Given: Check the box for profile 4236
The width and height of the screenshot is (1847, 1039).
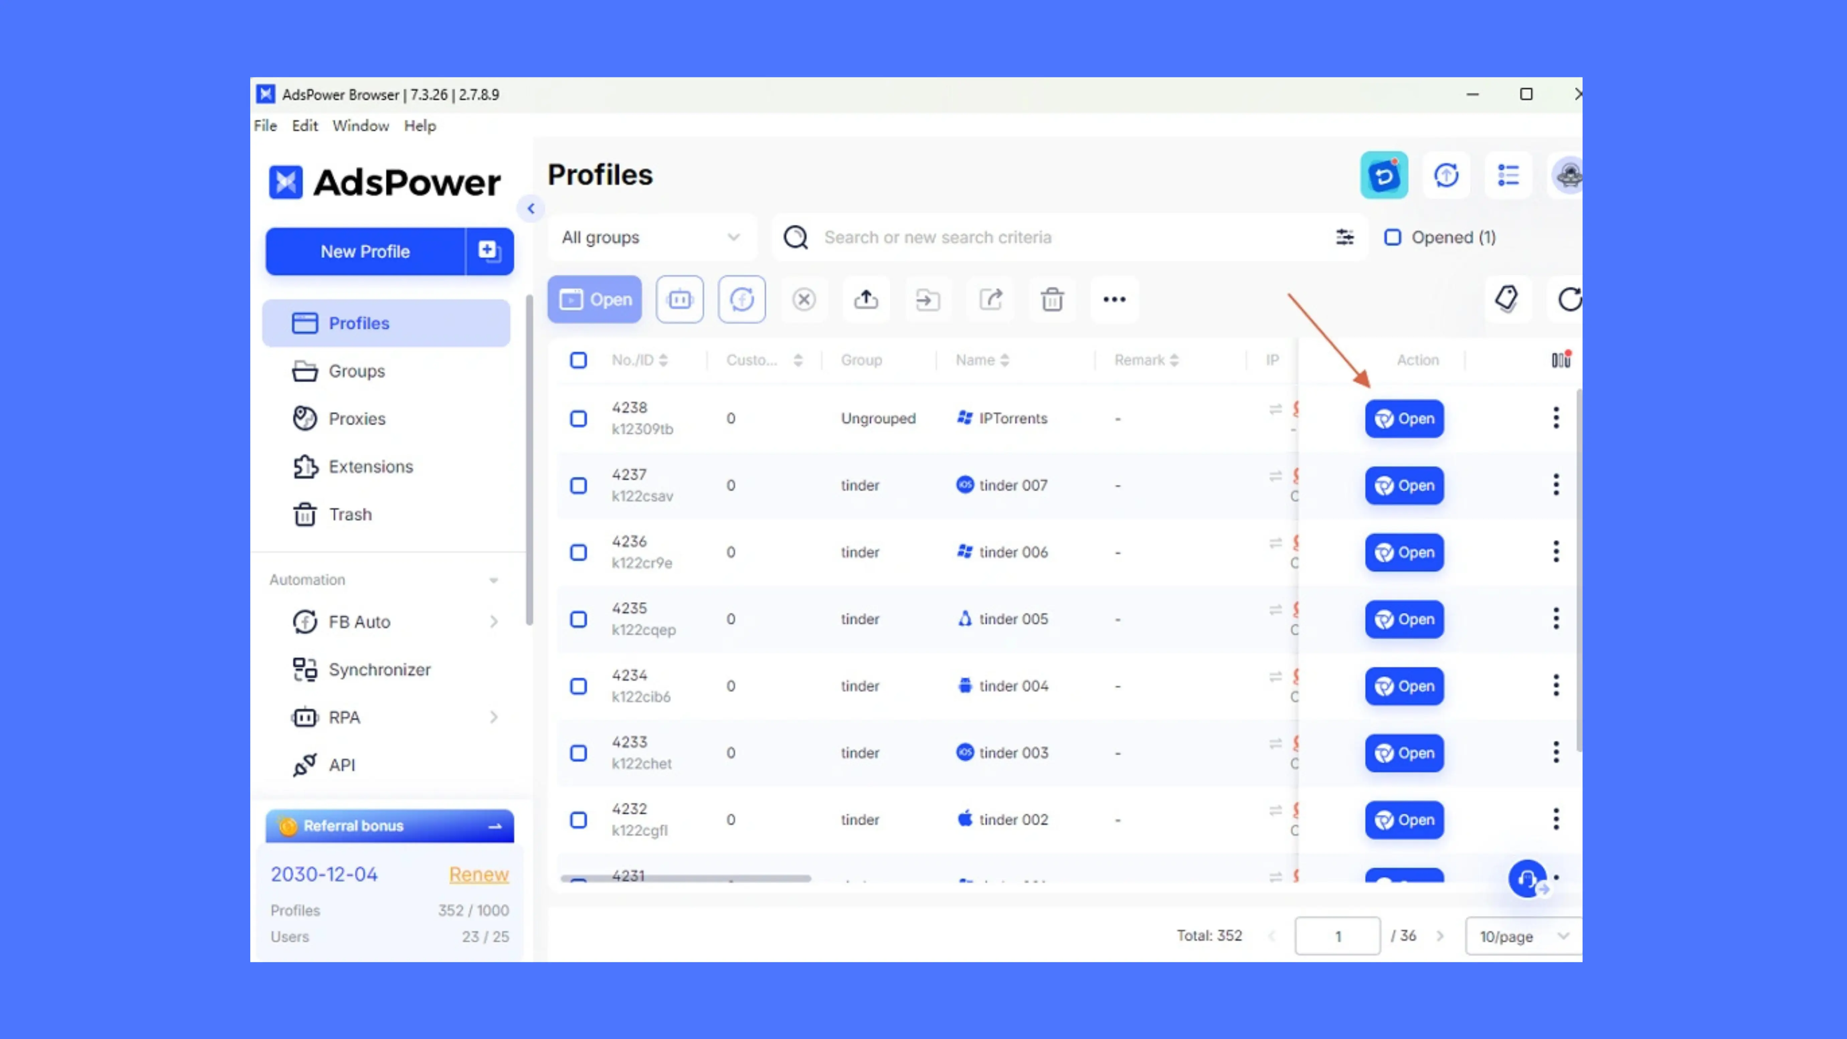Looking at the screenshot, I should (x=578, y=552).
